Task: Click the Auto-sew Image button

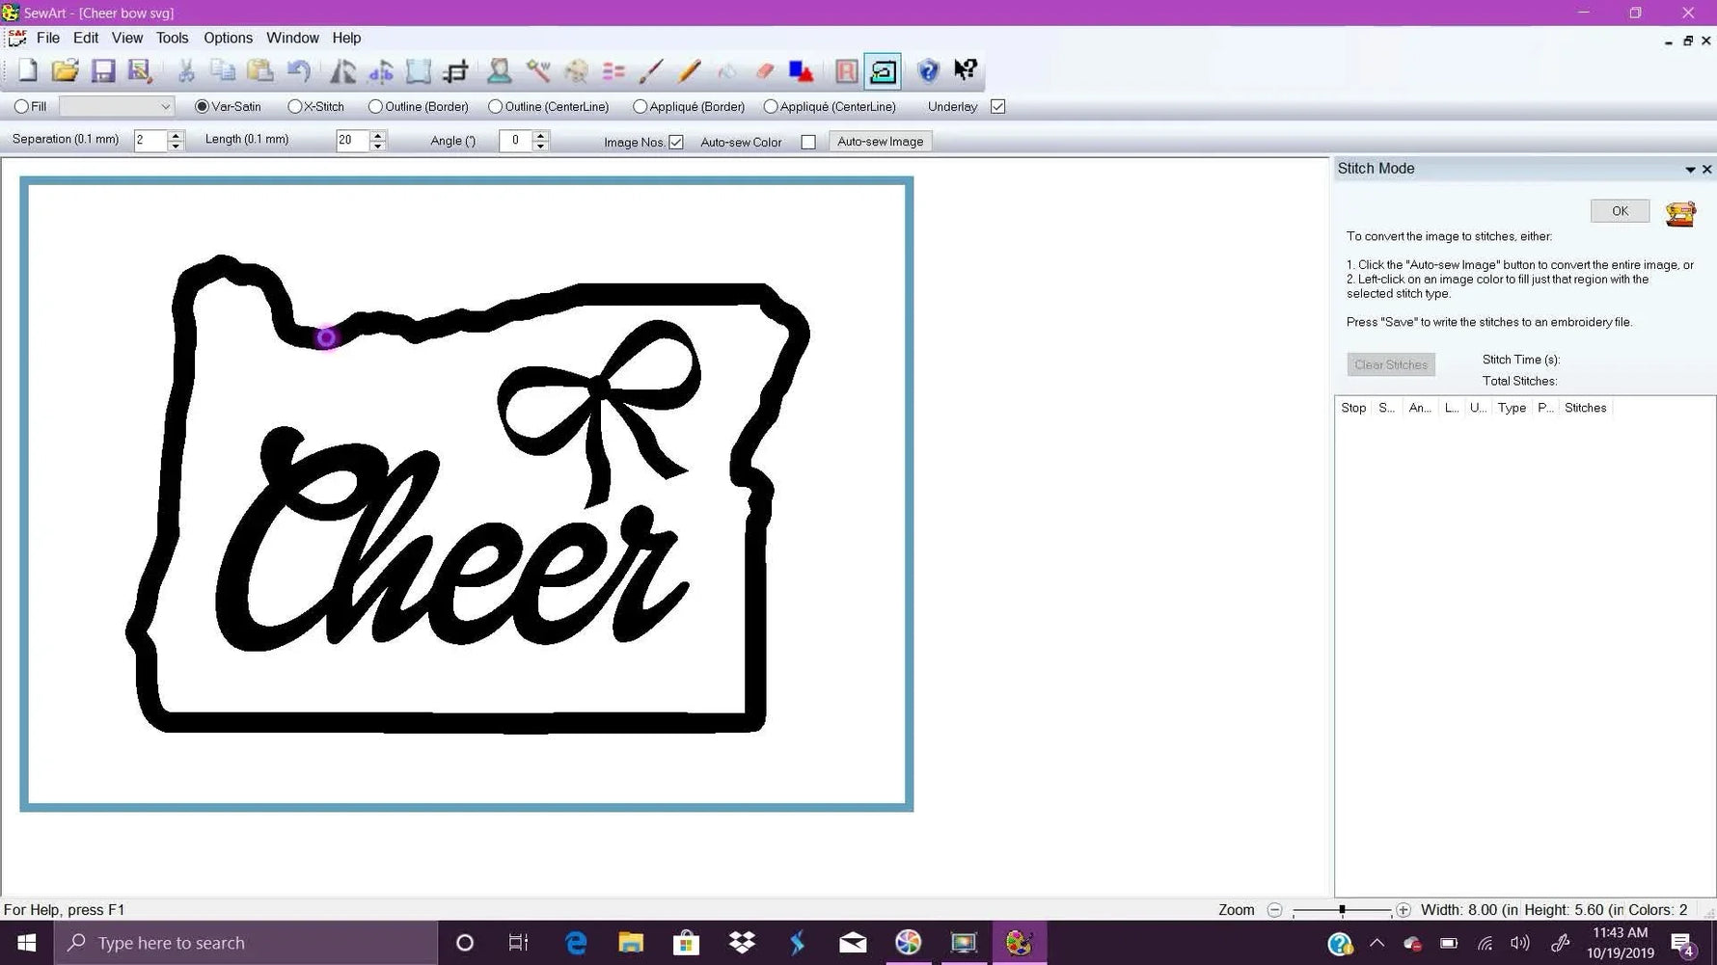Action: coord(879,141)
